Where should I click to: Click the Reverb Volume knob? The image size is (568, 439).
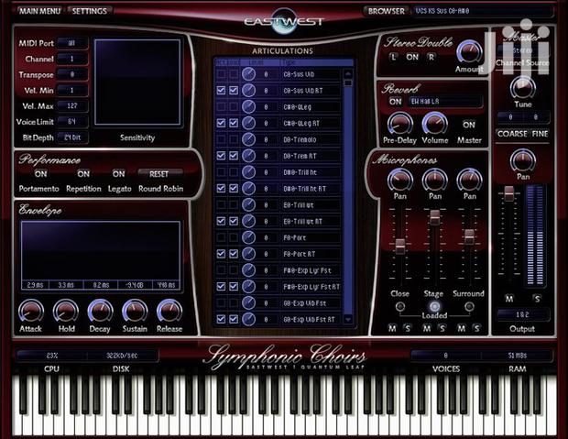pos(434,124)
